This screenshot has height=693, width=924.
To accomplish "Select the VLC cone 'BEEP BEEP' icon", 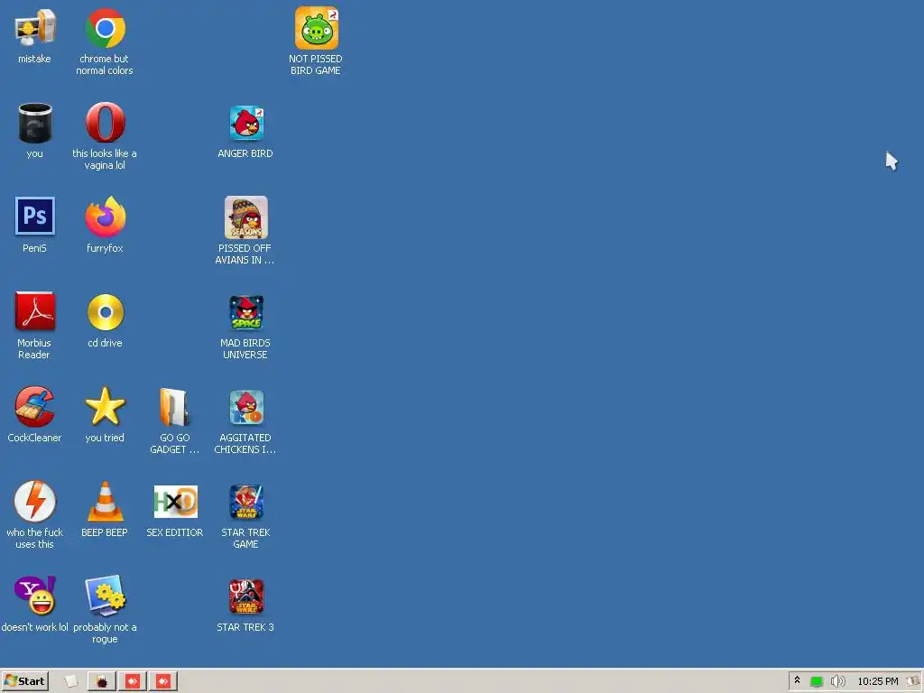I will [x=105, y=502].
